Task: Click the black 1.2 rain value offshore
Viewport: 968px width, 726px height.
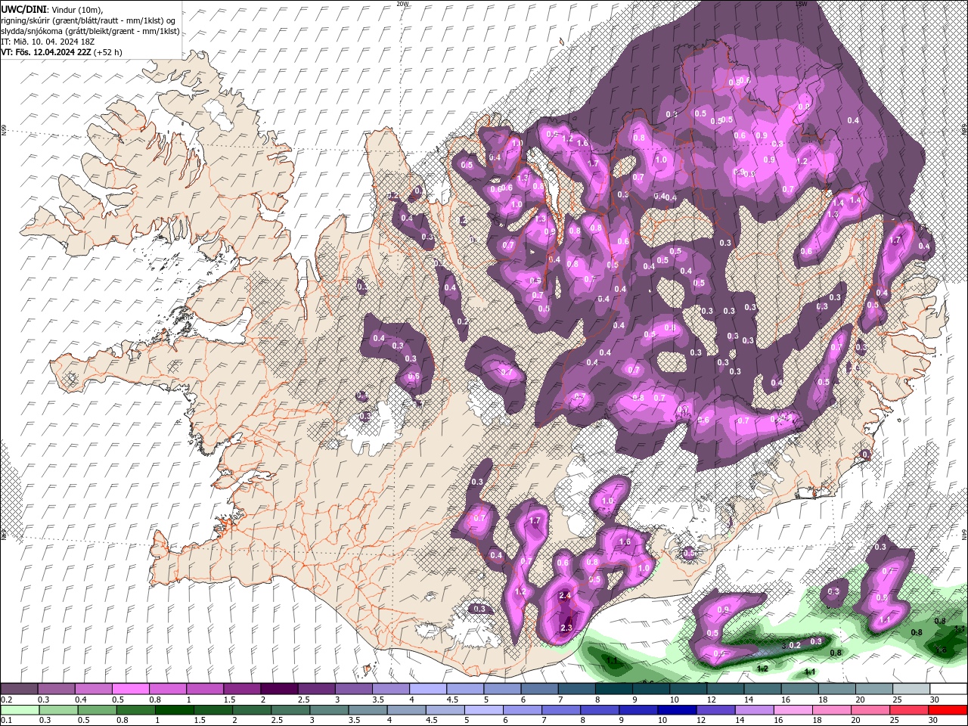Action: (x=762, y=669)
